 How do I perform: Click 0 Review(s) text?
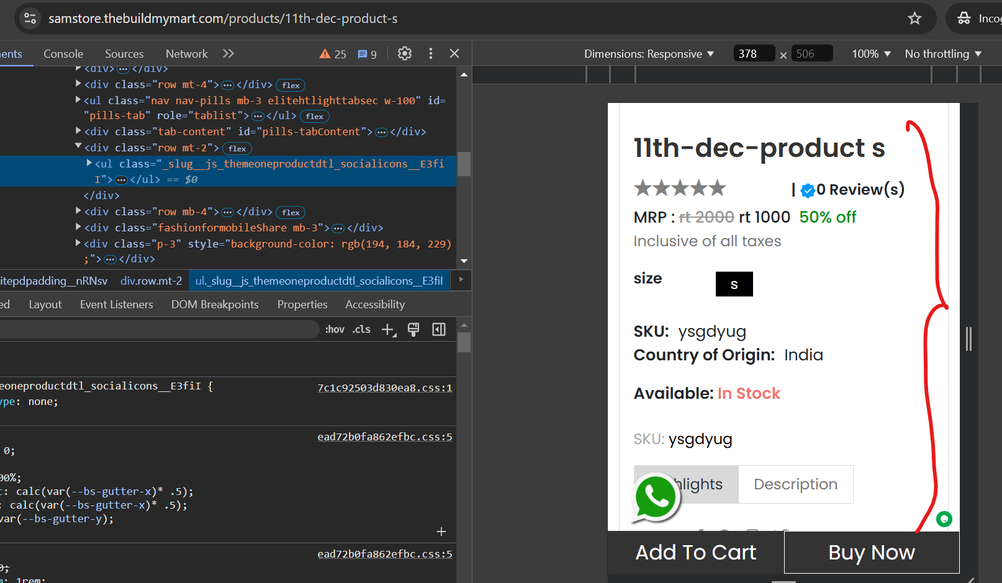(x=860, y=189)
